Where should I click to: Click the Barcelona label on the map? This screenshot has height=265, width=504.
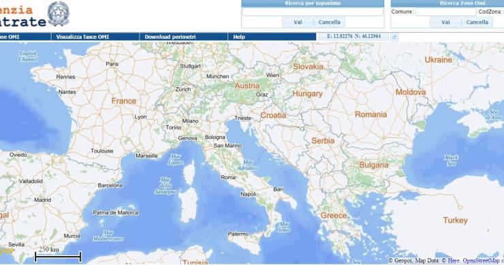[110, 185]
